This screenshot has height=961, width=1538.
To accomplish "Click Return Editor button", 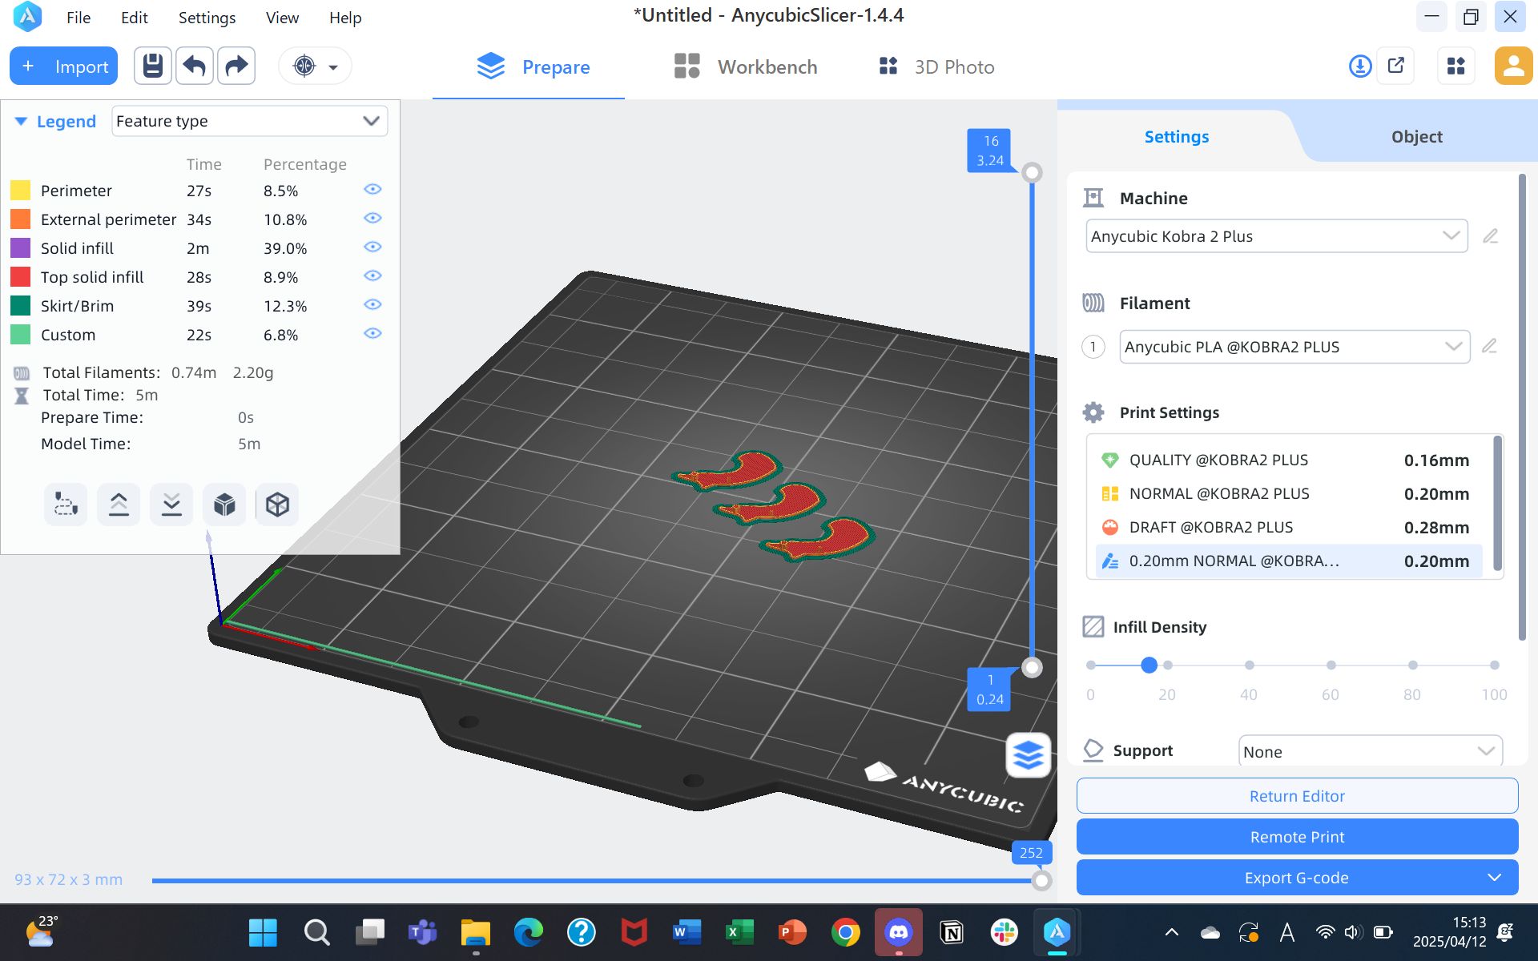I will click(1297, 796).
